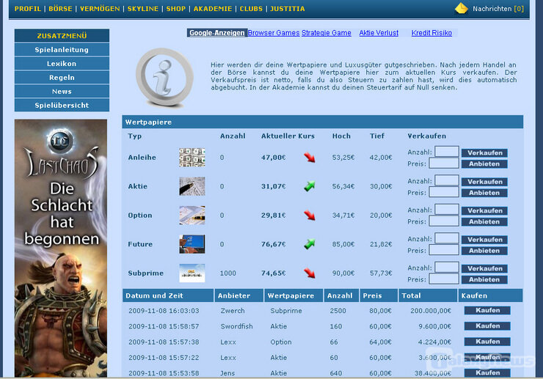The image size is (543, 379).
Task: Click Verkaufen for Option
Action: point(485,210)
